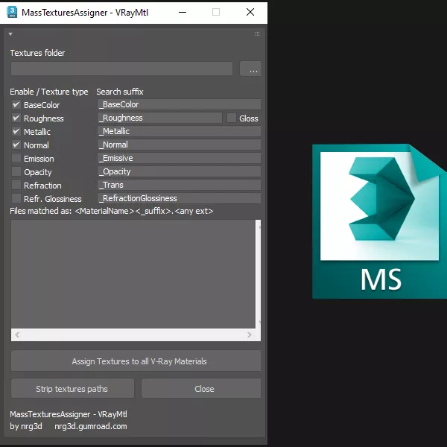The image size is (447, 447).
Task: Click the MAXScript MS file icon
Action: pyautogui.click(x=379, y=221)
